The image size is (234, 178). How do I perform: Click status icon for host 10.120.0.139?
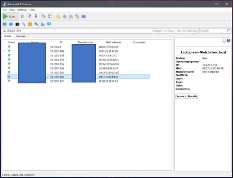[x=9, y=56]
